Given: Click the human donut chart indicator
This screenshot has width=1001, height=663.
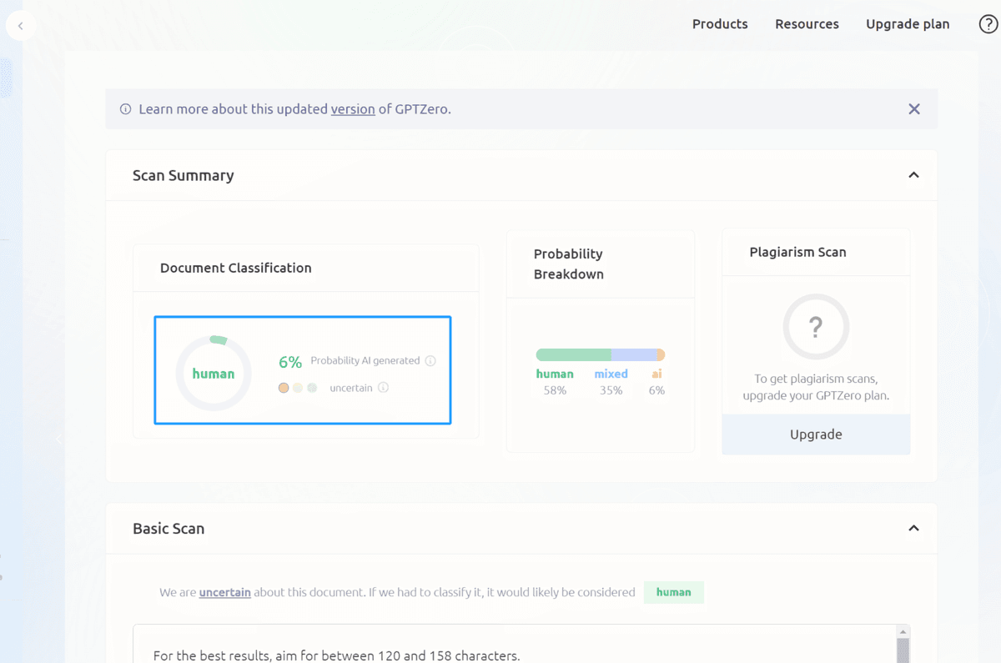Looking at the screenshot, I should coord(214,374).
